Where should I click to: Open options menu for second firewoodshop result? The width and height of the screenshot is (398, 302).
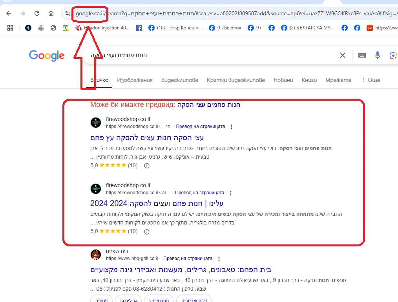click(231, 193)
